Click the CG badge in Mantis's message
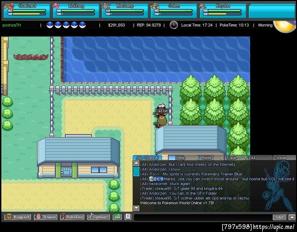Screen dimensions: 297x232 tap(156, 179)
